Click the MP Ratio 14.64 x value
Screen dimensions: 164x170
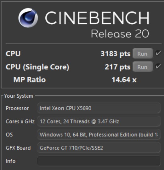point(124,80)
